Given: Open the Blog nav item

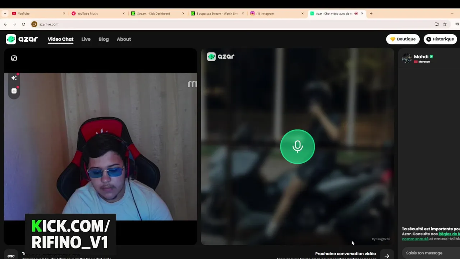Looking at the screenshot, I should coord(103,39).
